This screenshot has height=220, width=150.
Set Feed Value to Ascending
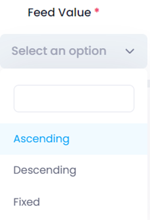pos(74,139)
